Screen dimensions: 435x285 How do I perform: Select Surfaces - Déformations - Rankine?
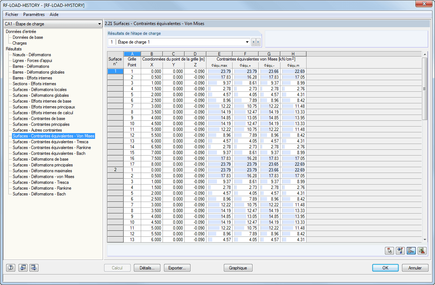click(42, 188)
